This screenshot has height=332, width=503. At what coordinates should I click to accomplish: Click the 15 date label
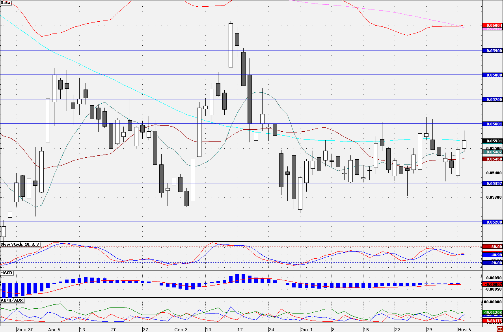coord(366,329)
